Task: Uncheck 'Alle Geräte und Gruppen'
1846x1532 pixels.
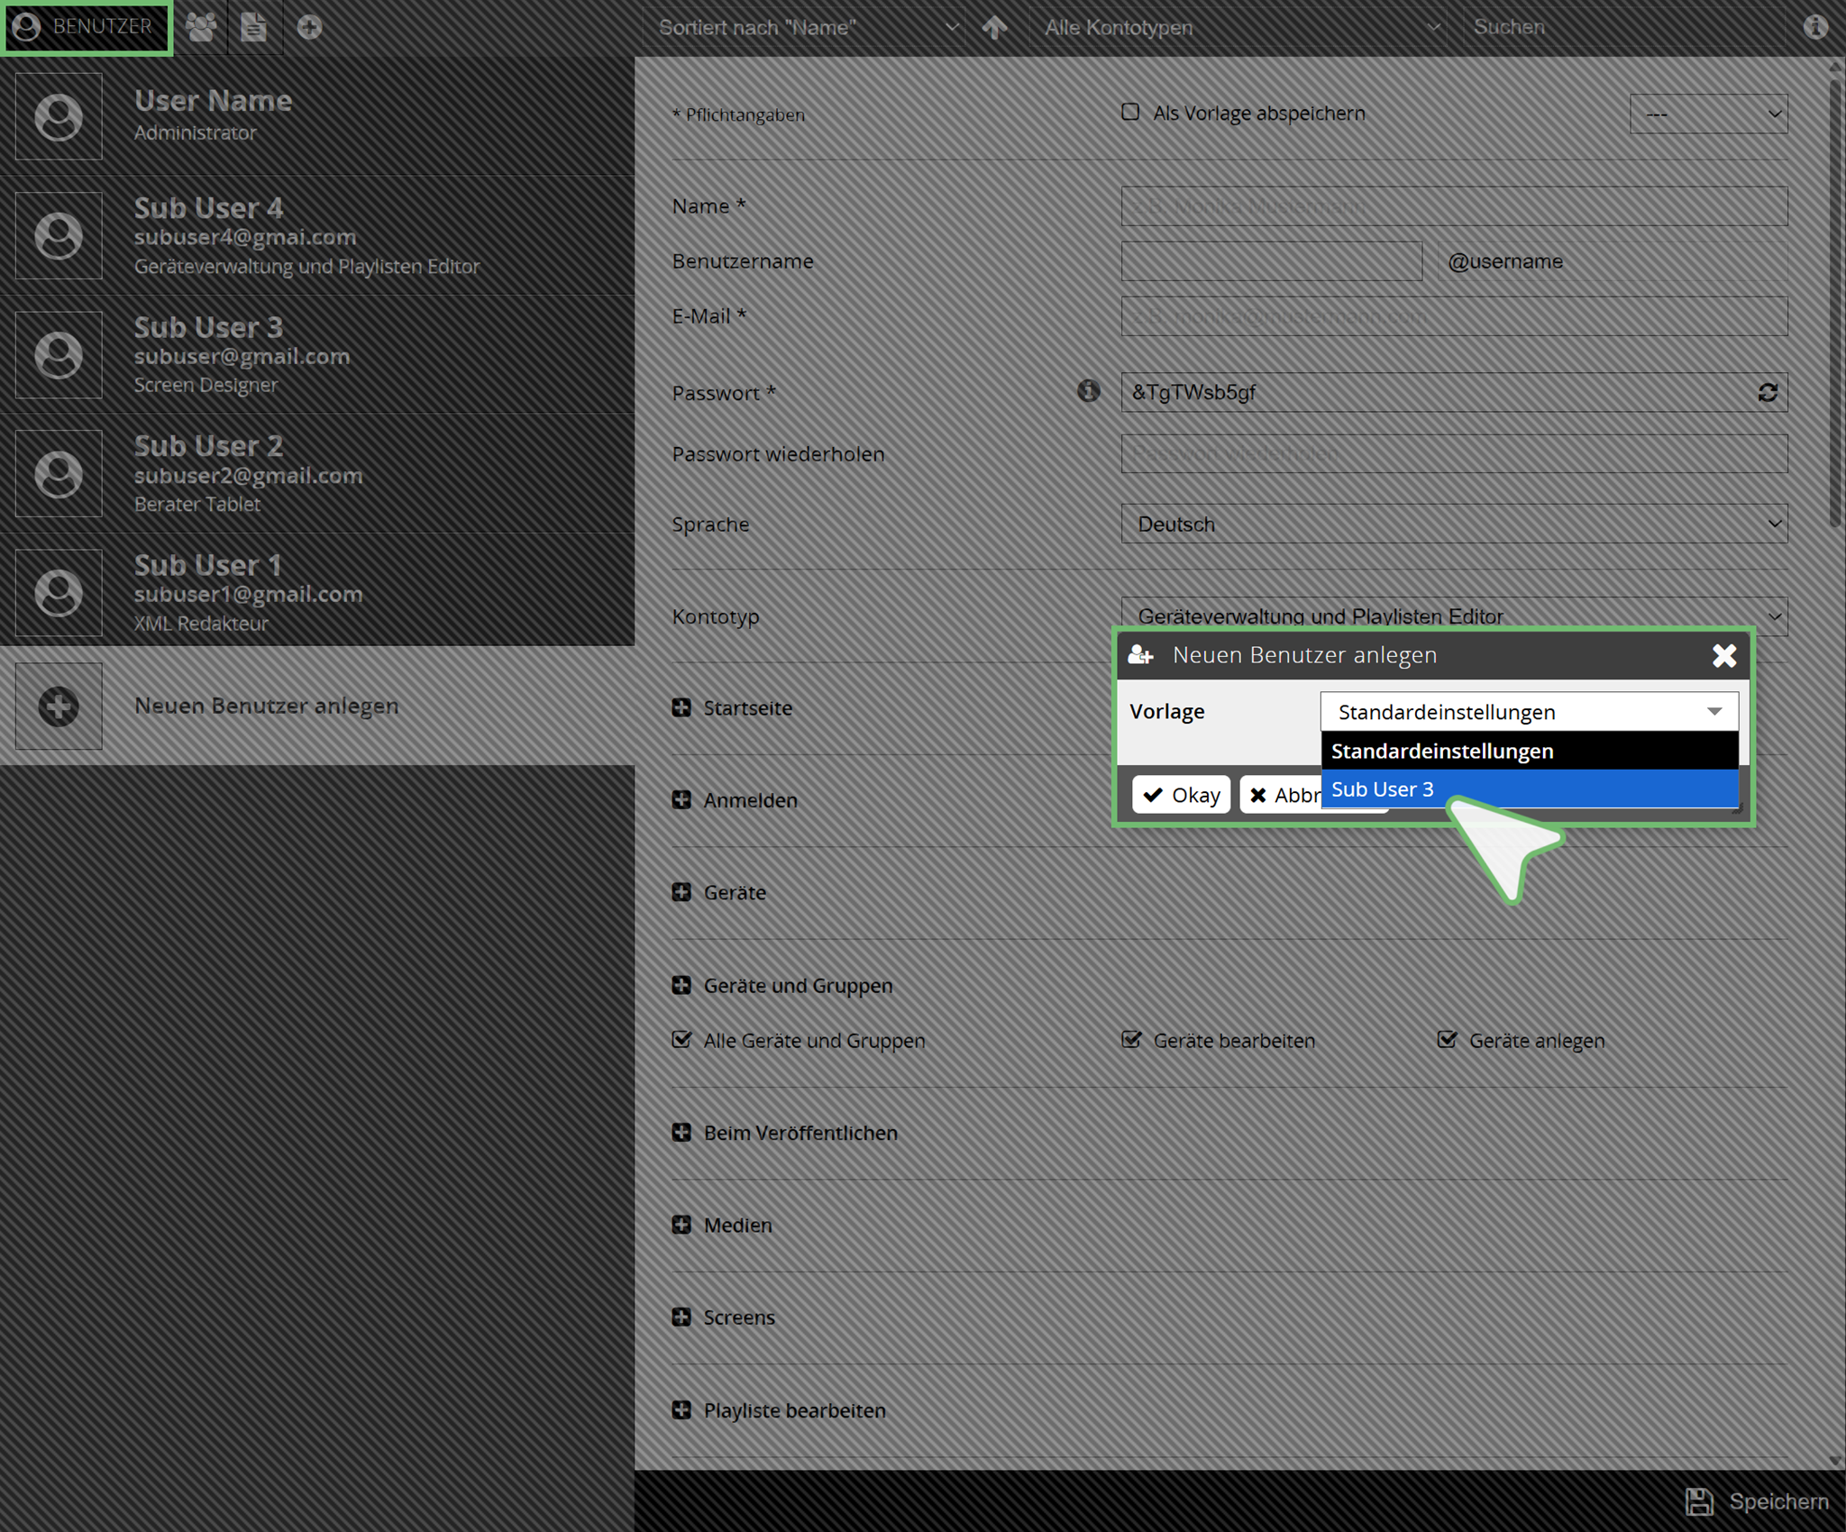Action: (682, 1040)
